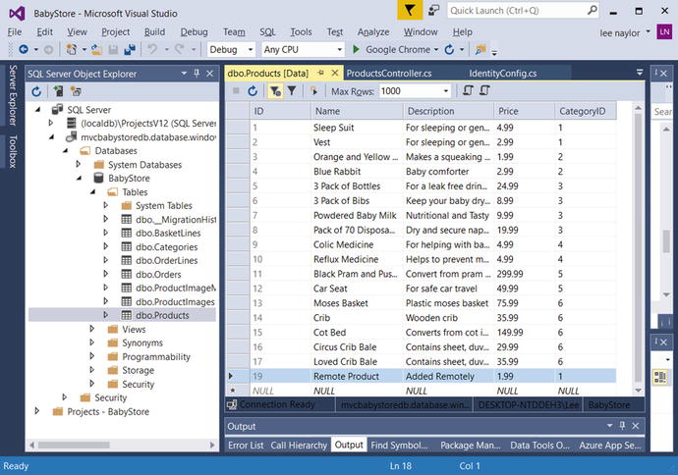This screenshot has width=678, height=475.
Task: Open the Google Chrome browser target dropdown arrow
Action: point(436,50)
